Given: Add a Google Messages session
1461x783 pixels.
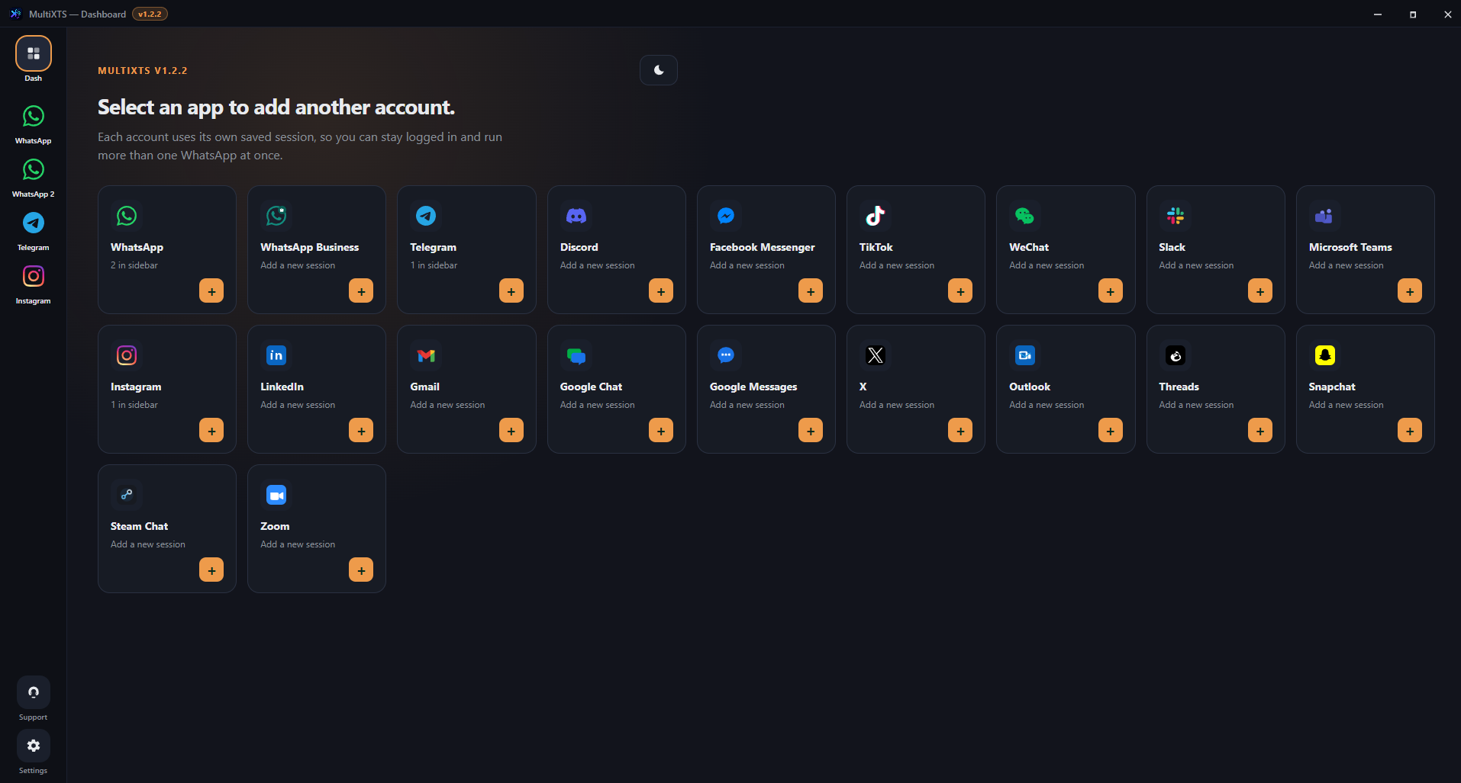Looking at the screenshot, I should (811, 430).
